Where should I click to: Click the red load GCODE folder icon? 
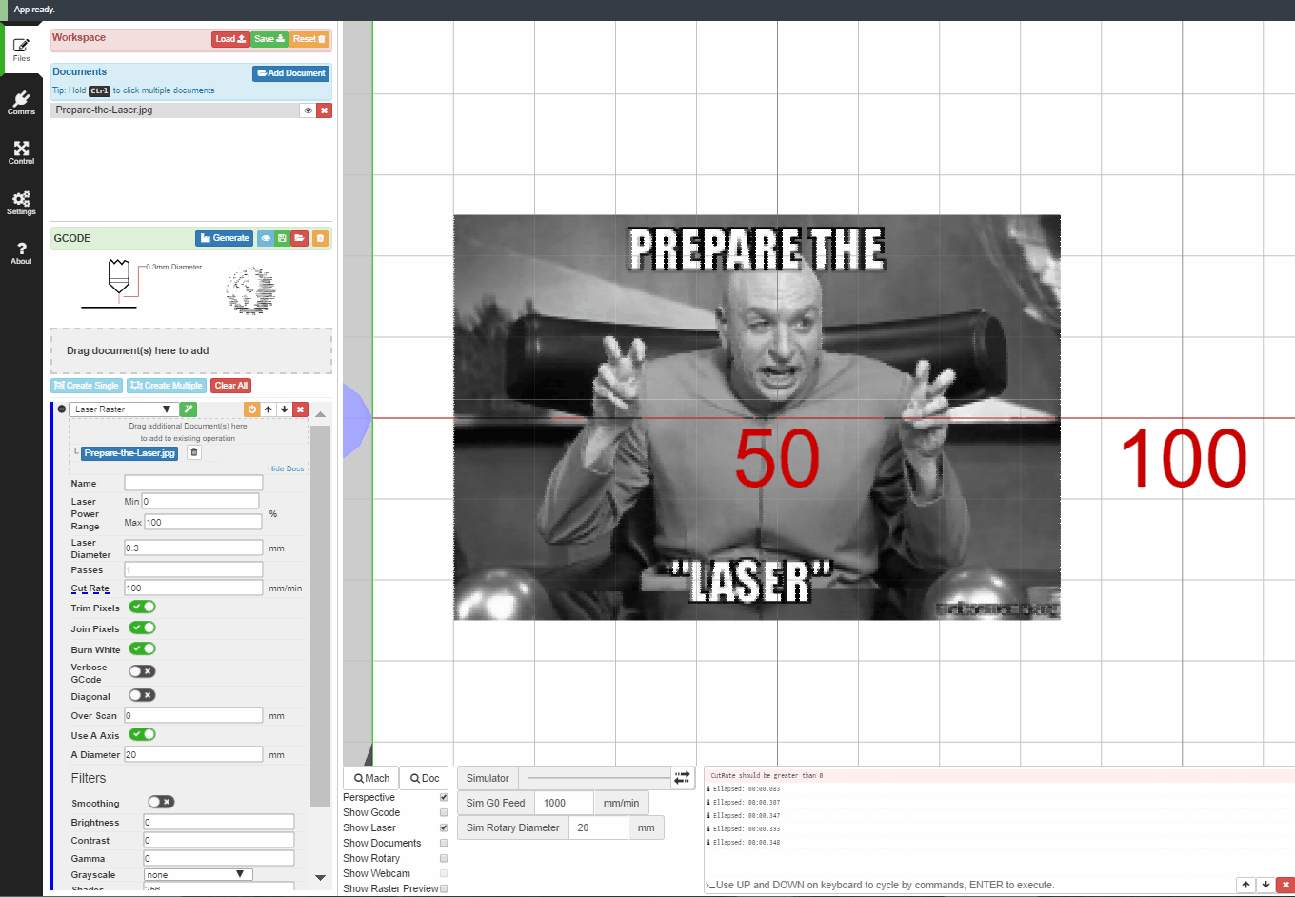299,238
